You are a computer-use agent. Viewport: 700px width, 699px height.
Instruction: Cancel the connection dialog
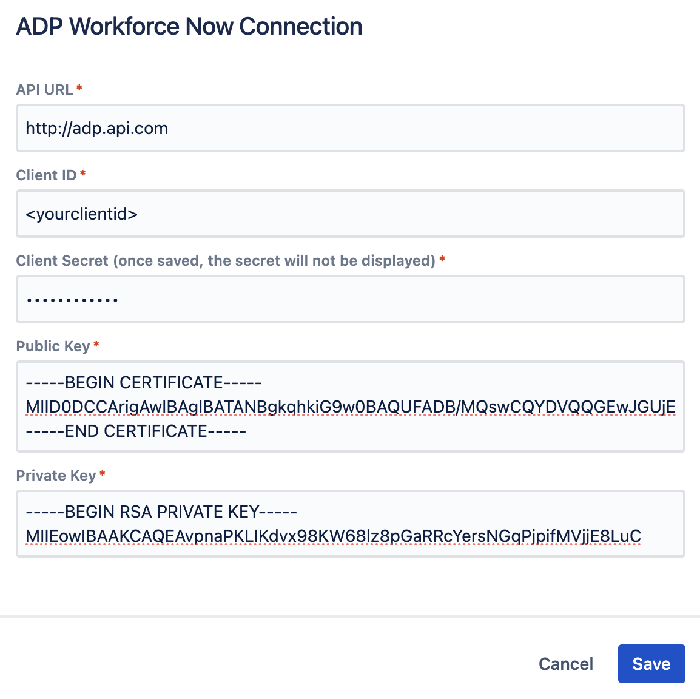[565, 664]
